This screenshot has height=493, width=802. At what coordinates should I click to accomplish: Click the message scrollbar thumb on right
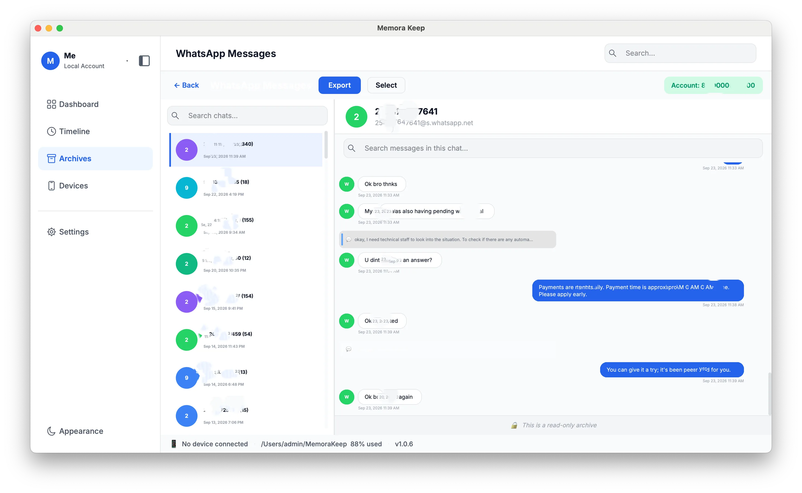click(x=769, y=394)
